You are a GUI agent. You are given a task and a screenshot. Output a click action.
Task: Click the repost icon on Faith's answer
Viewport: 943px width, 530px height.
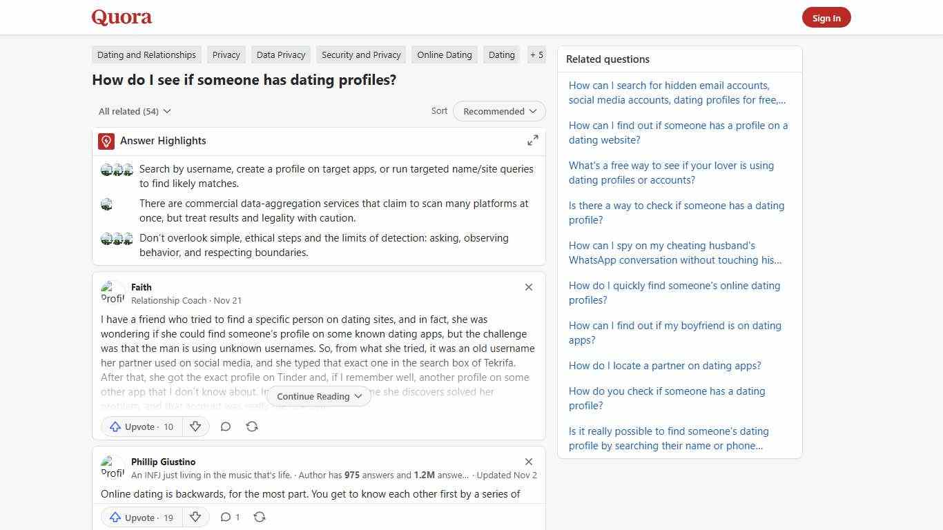(252, 426)
